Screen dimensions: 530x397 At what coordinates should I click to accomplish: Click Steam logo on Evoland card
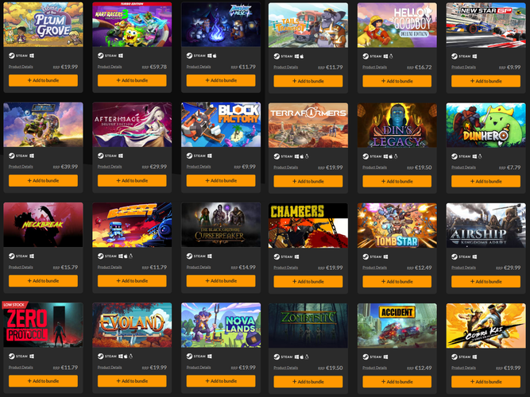click(100, 357)
